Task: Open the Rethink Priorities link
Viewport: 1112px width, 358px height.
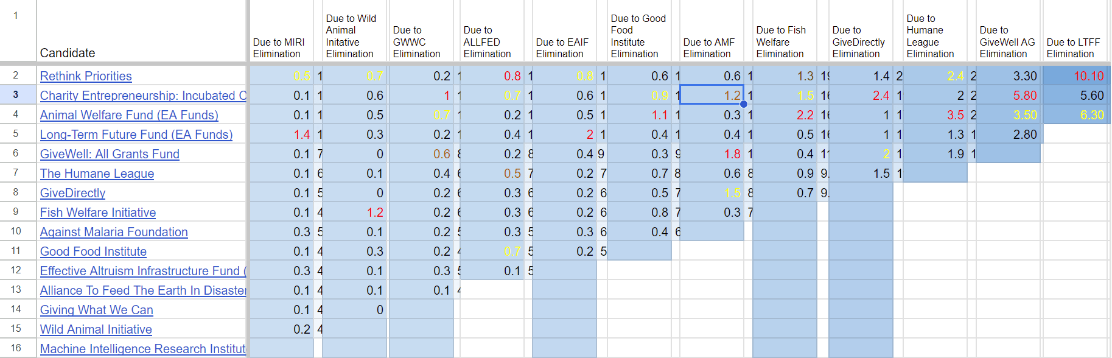Action: coord(86,76)
